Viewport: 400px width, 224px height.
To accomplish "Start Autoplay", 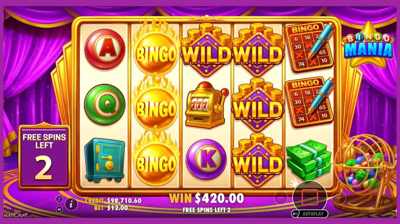I will pos(310,214).
